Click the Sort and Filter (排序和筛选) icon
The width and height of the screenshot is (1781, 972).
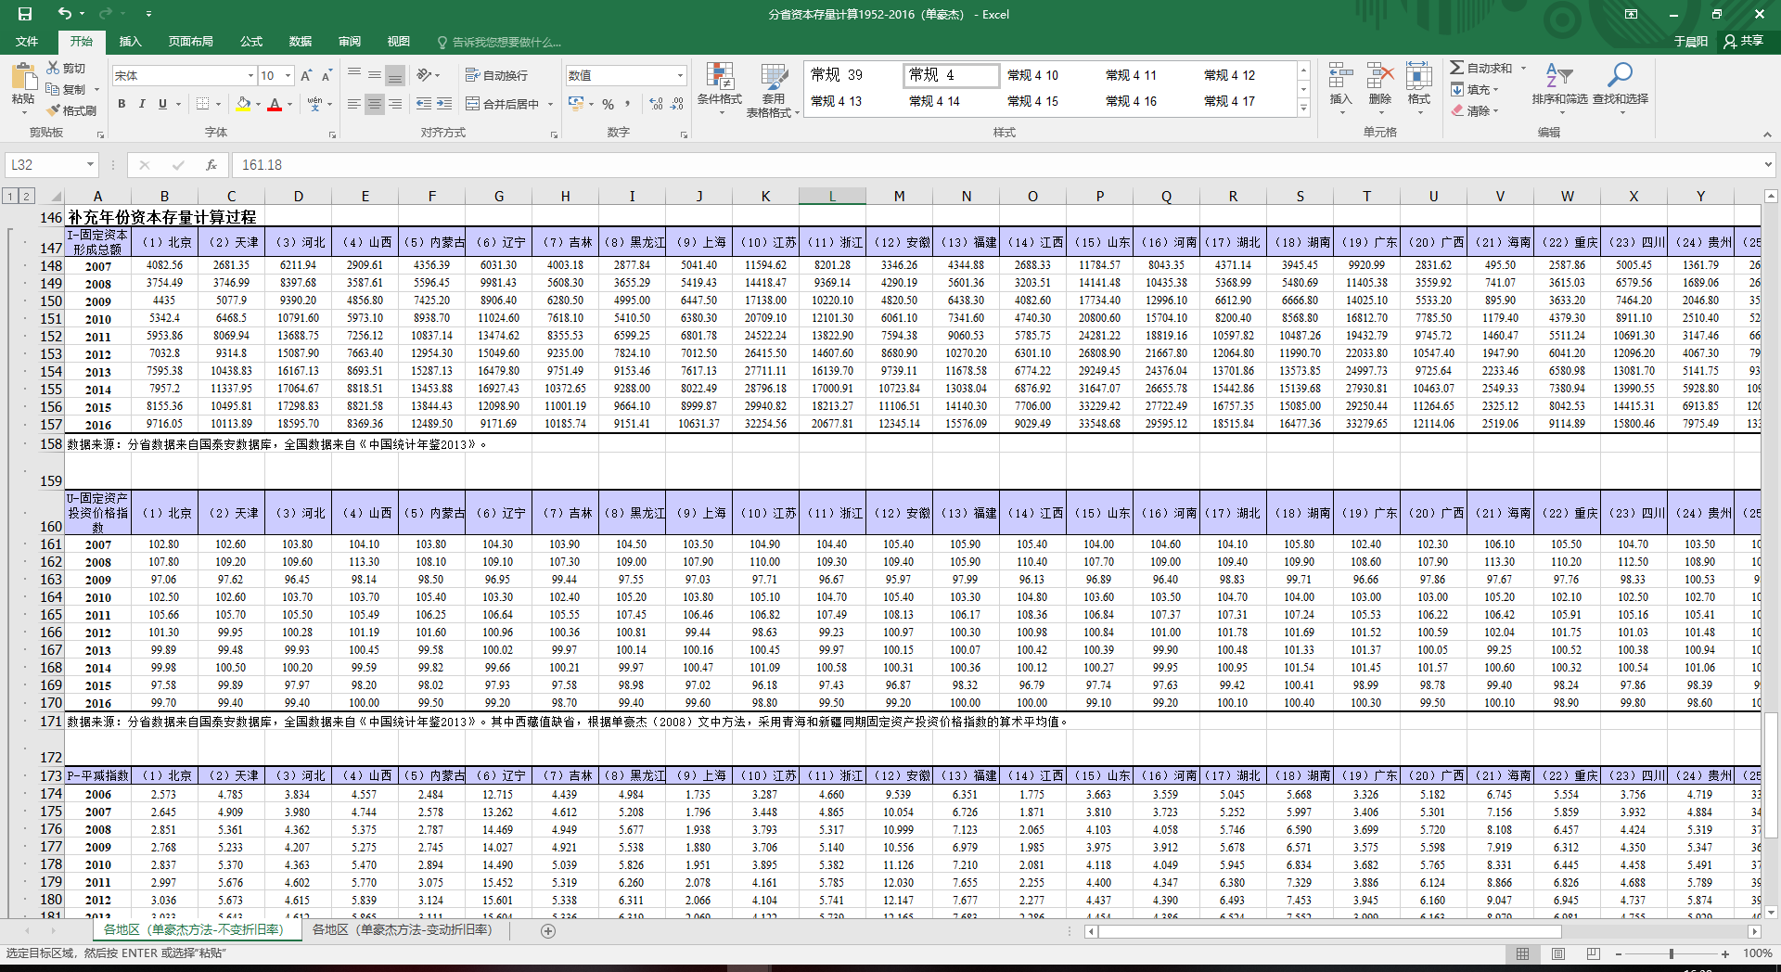1558,76
